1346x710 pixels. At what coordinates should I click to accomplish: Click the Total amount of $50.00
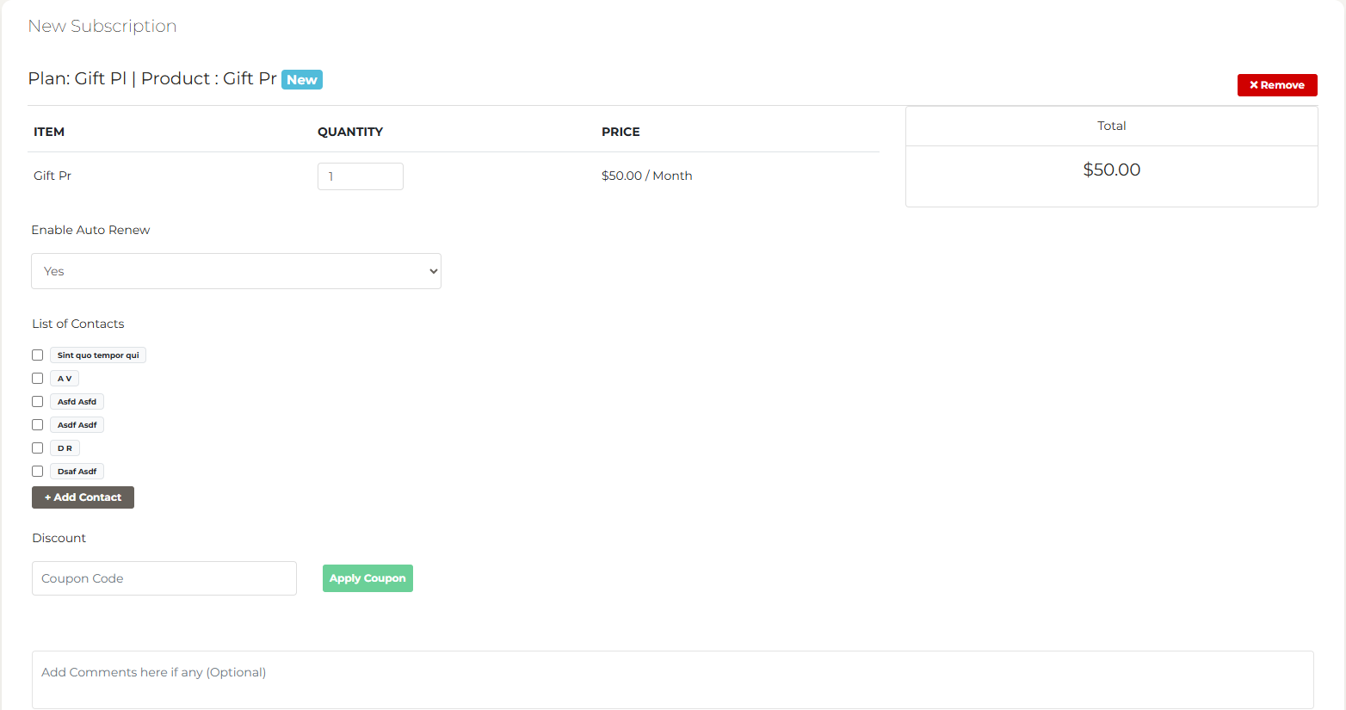[x=1111, y=170]
